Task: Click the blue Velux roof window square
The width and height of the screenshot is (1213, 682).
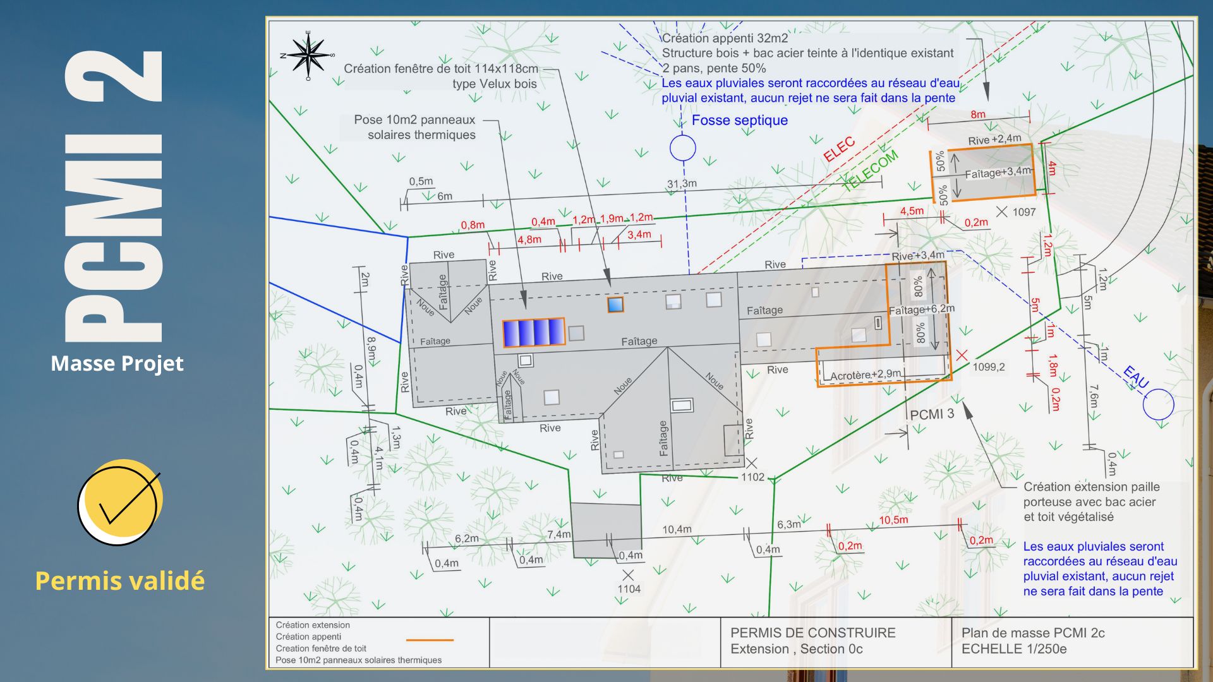Action: [615, 304]
